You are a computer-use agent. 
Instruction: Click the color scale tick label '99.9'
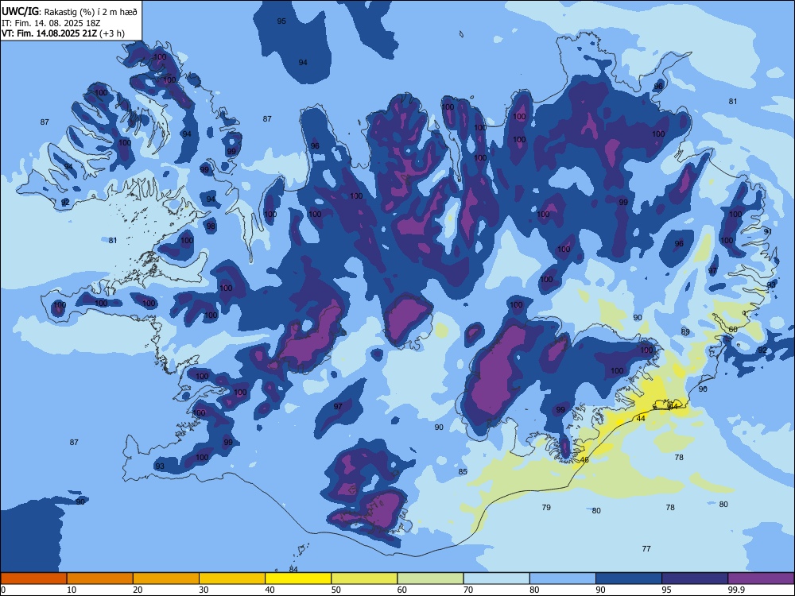(x=736, y=590)
